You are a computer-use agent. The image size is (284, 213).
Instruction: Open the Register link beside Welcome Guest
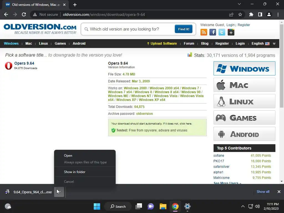point(244,25)
